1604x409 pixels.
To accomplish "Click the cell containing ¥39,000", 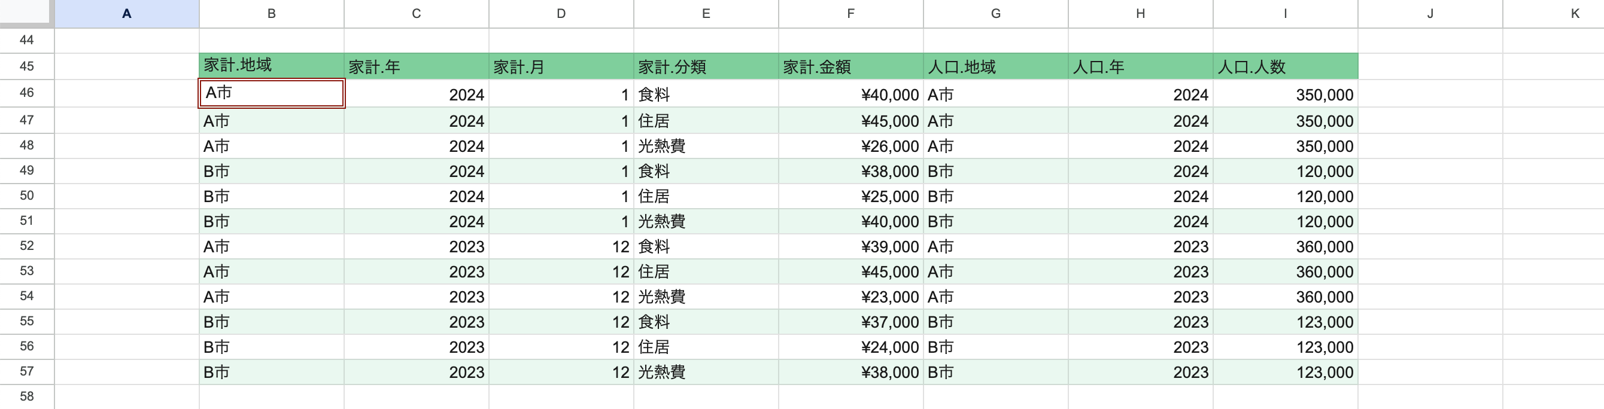I will click(x=850, y=247).
